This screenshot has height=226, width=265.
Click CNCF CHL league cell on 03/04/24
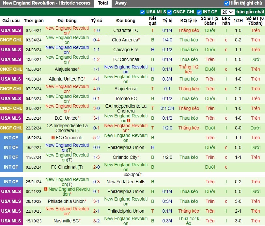click(11, 40)
